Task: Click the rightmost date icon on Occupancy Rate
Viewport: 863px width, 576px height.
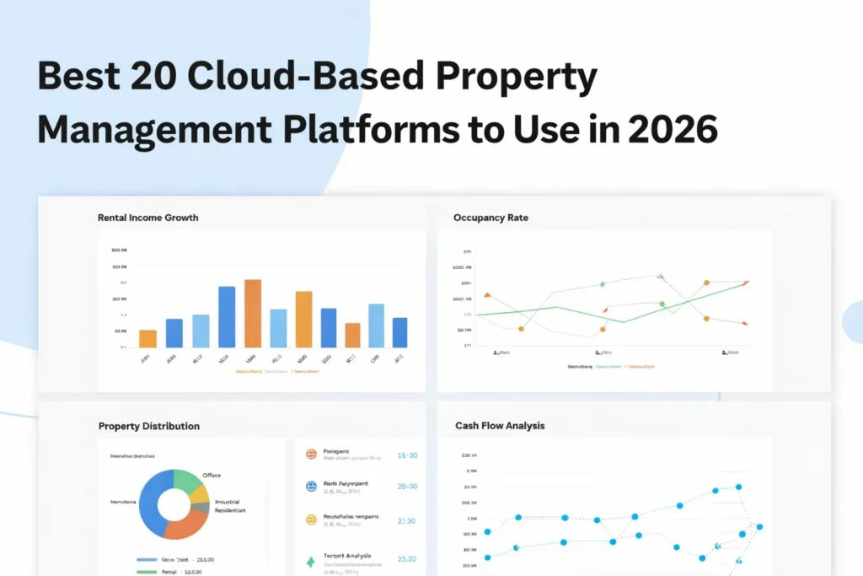Action: point(725,352)
